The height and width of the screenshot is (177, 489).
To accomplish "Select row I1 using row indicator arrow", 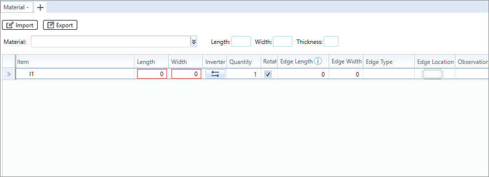I will (x=8, y=74).
